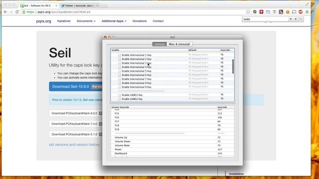Check Enable LANG2 Key
This screenshot has height=179, width=319.
pyautogui.click(x=120, y=99)
